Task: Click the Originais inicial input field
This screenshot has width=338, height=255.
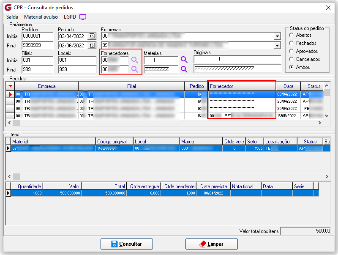Action: point(237,59)
